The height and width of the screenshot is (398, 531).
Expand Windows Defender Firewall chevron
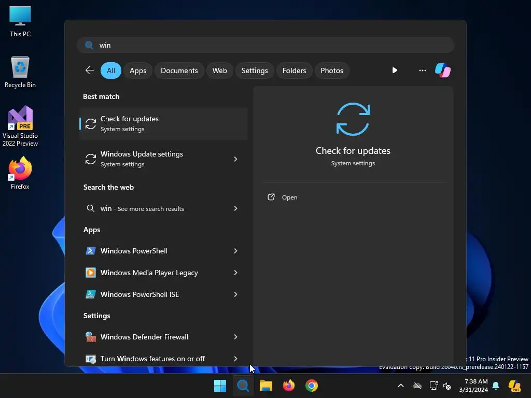pos(236,337)
